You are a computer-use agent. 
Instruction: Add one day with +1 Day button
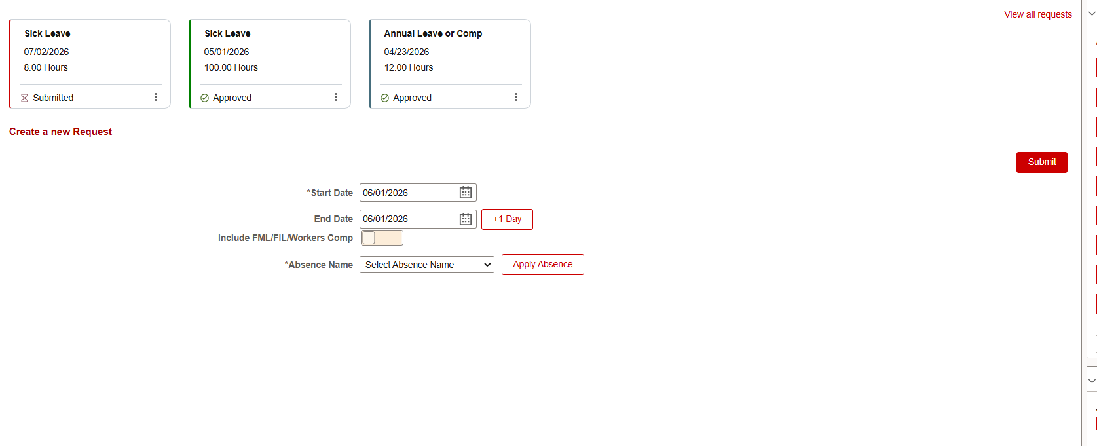click(x=507, y=219)
